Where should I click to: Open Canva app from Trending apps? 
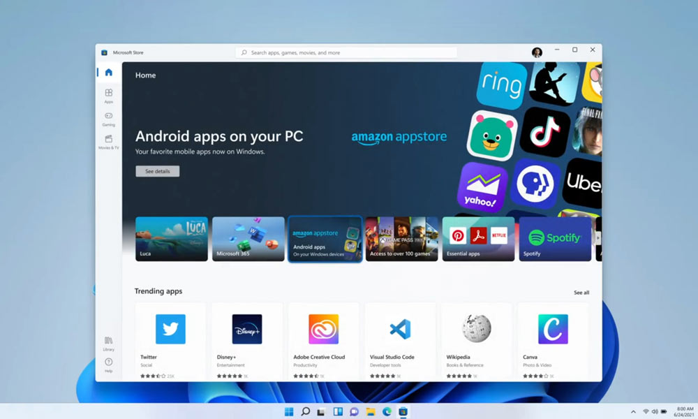pos(554,341)
